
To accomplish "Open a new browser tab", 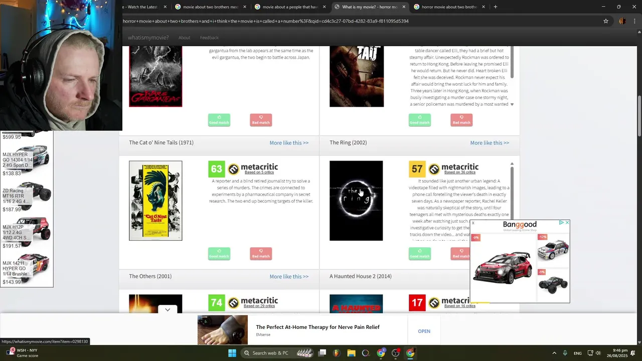I will coord(495,7).
